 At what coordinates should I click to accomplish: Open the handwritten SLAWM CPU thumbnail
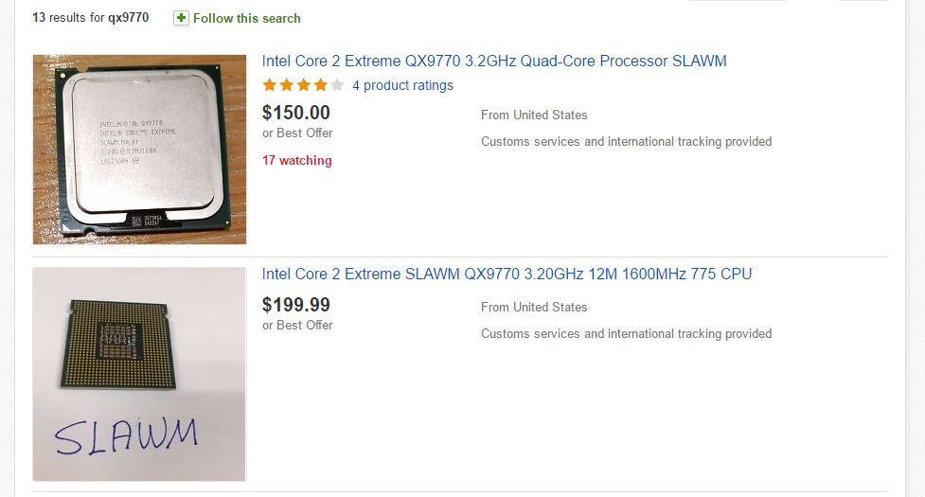139,375
